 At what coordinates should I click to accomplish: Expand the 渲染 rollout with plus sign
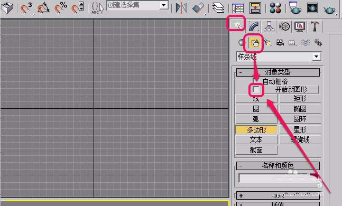point(278,195)
